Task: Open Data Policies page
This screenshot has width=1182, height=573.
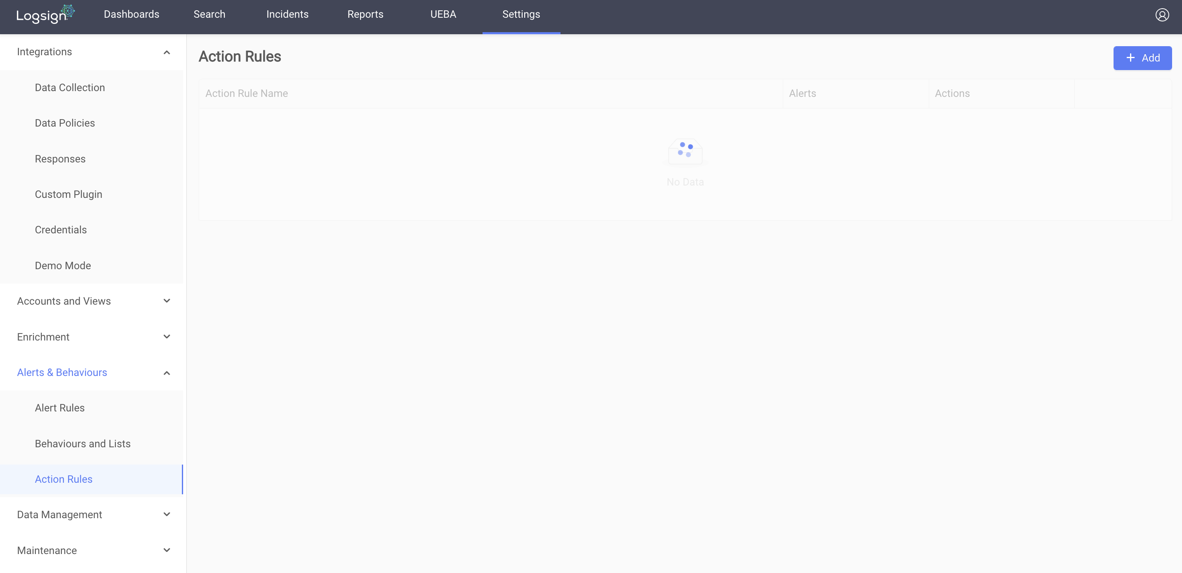Action: pyautogui.click(x=65, y=123)
